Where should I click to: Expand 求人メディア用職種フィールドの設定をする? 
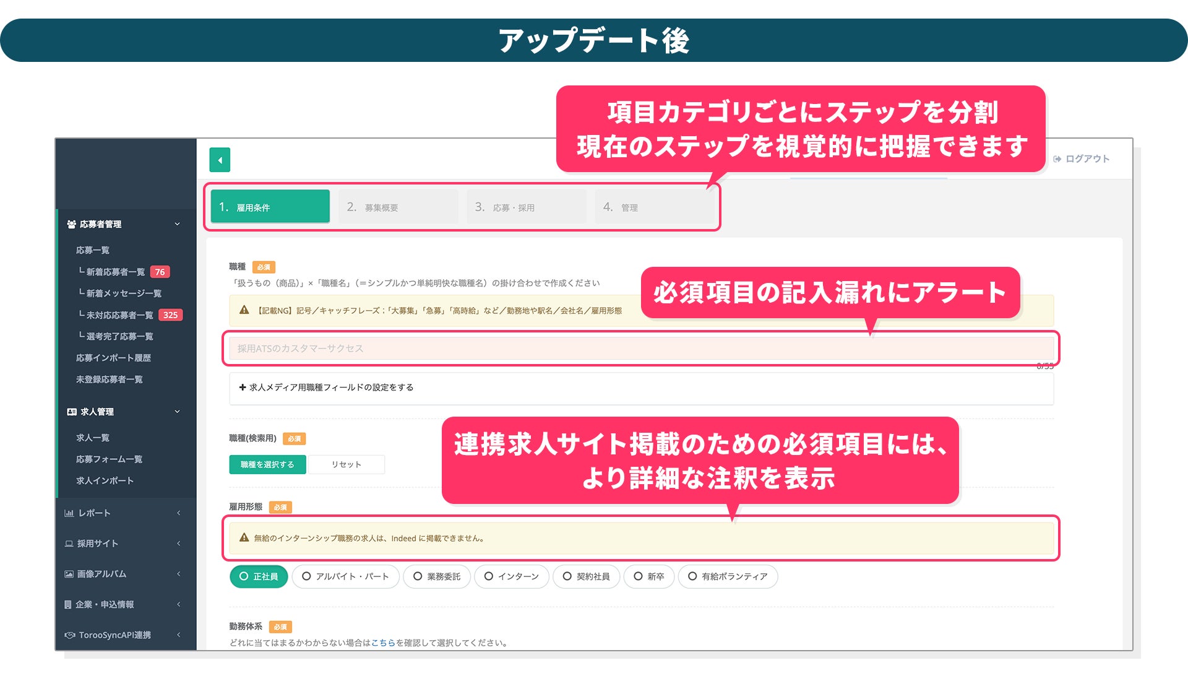pyautogui.click(x=326, y=388)
